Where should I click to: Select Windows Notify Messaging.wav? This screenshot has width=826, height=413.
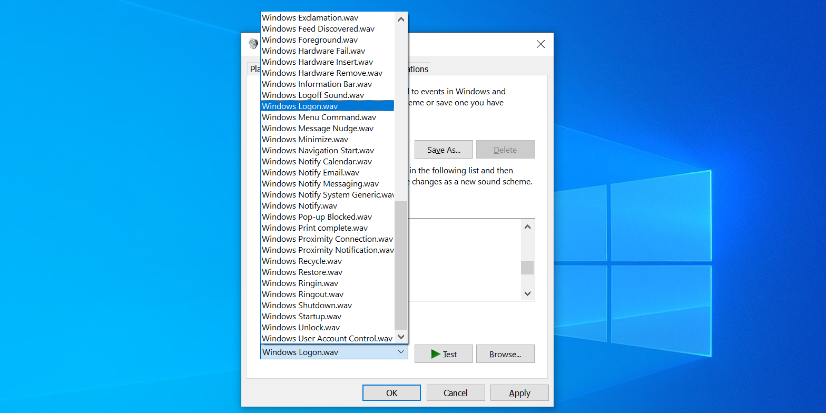tap(328, 184)
